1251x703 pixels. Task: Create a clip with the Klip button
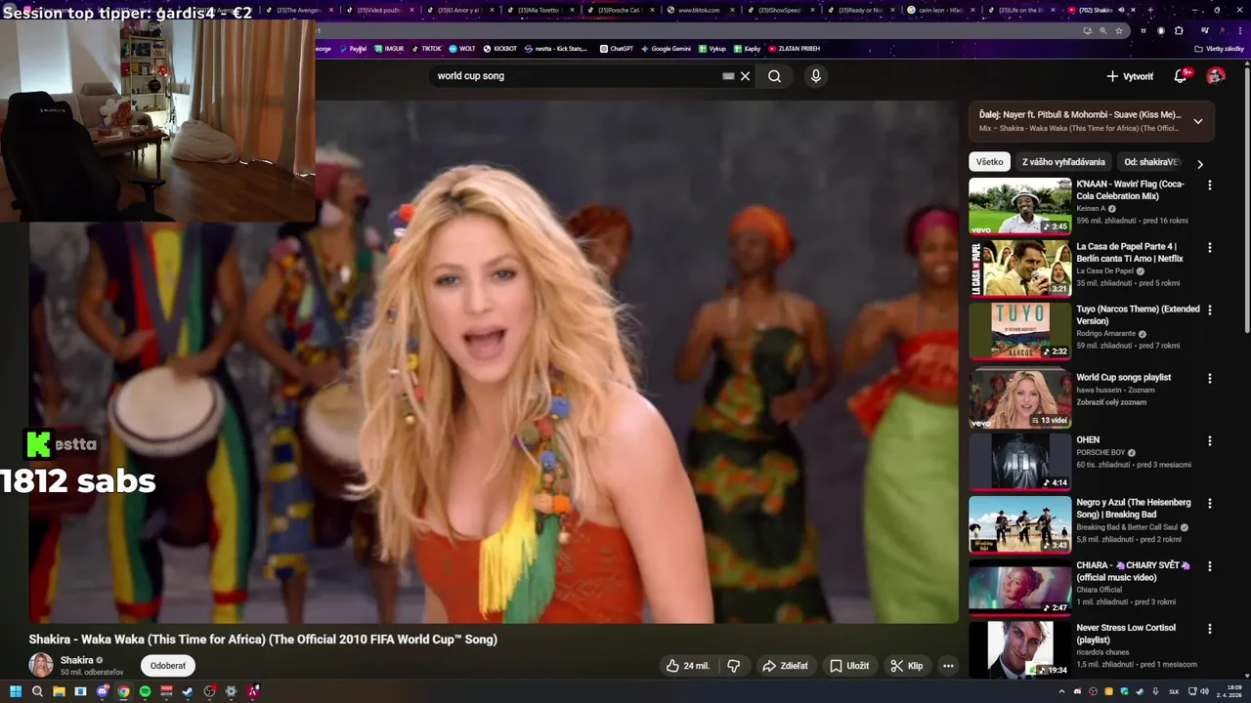coord(906,666)
